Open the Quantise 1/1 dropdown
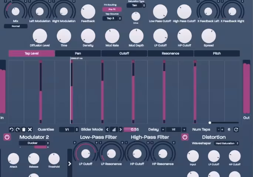253x177 pixels. 69,130
